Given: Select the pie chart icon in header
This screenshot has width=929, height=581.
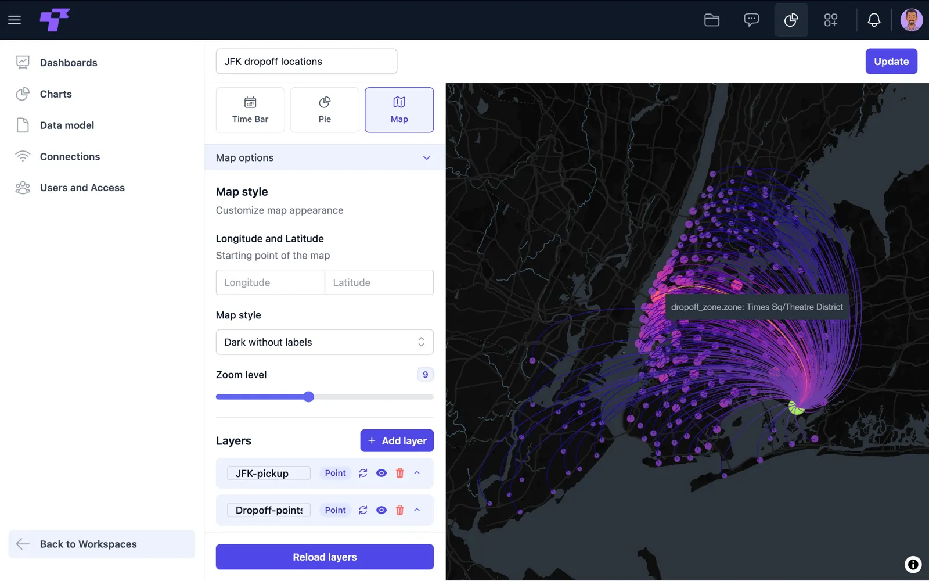Looking at the screenshot, I should coord(791,20).
